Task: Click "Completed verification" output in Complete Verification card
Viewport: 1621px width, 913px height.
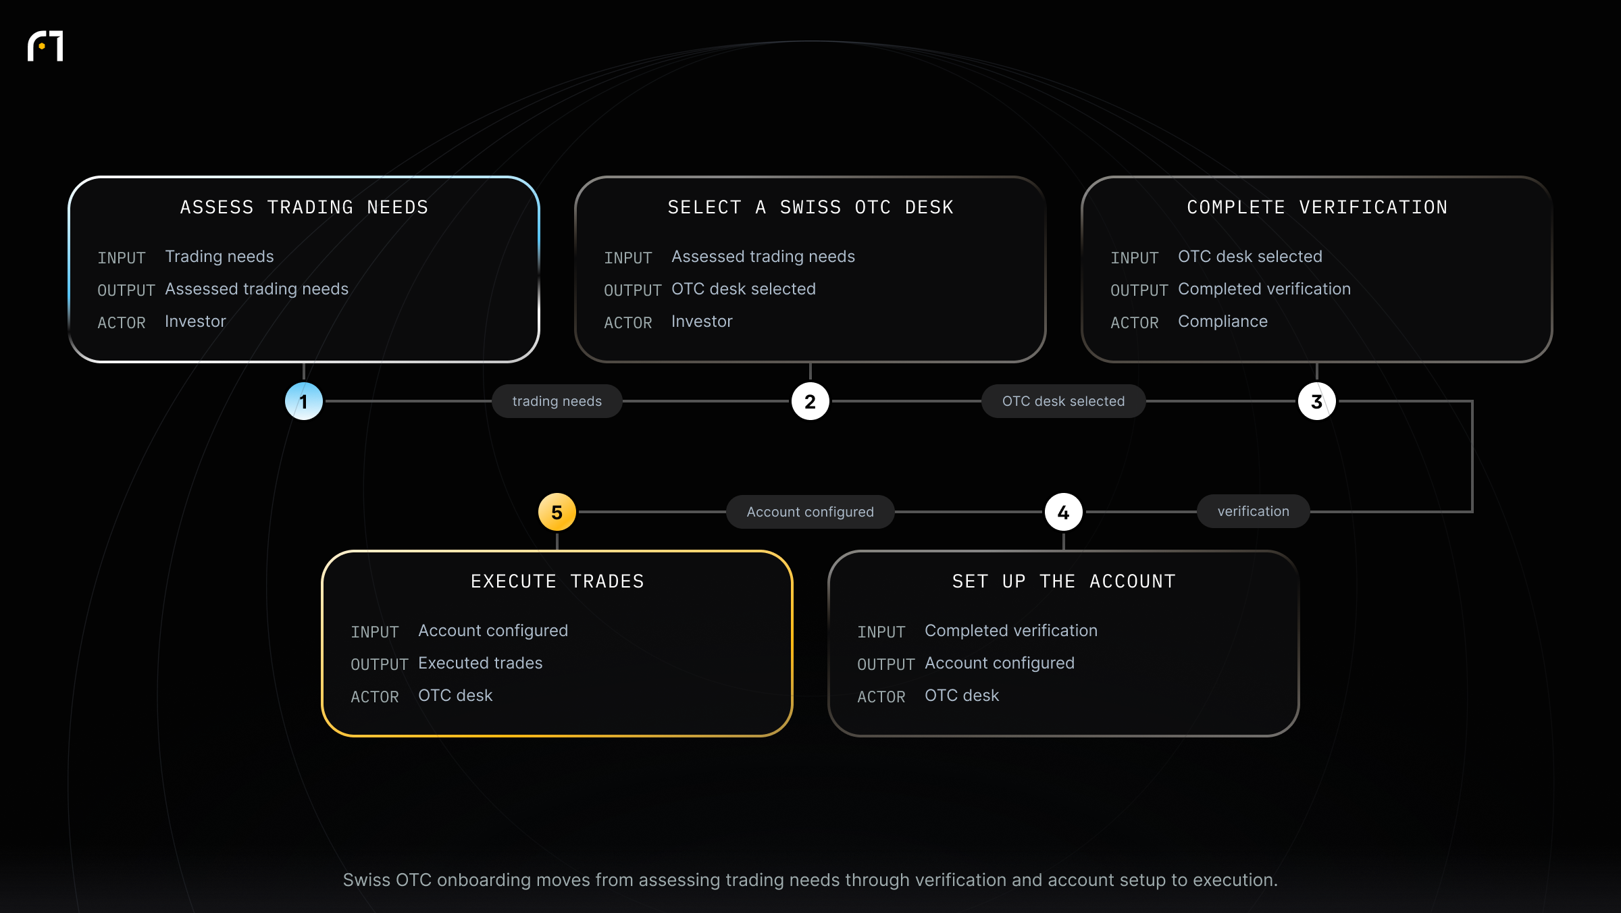Action: (1264, 289)
